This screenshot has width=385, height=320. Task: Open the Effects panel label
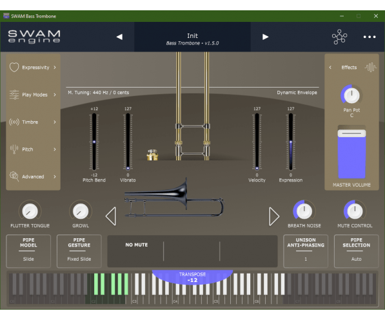(x=349, y=68)
